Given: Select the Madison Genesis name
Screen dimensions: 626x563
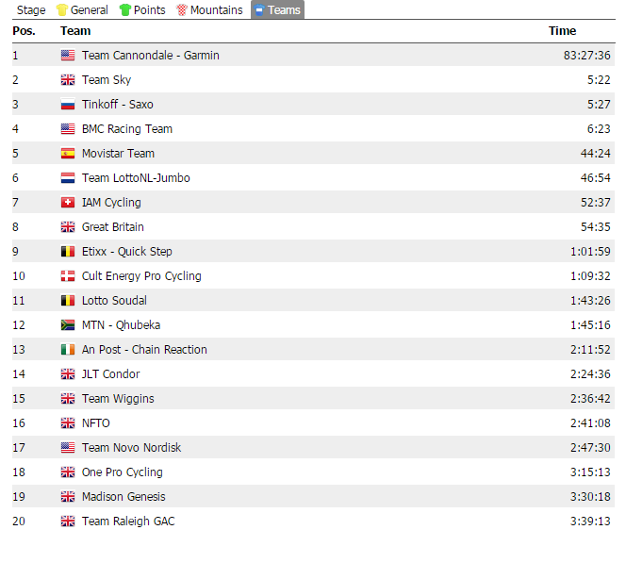Looking at the screenshot, I should tap(124, 496).
